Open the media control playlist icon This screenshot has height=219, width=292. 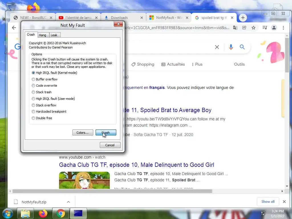click(x=265, y=28)
